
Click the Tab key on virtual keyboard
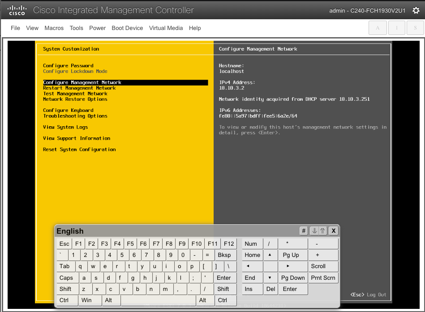65,266
